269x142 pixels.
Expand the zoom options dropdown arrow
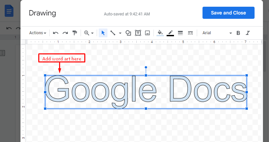[92, 33]
